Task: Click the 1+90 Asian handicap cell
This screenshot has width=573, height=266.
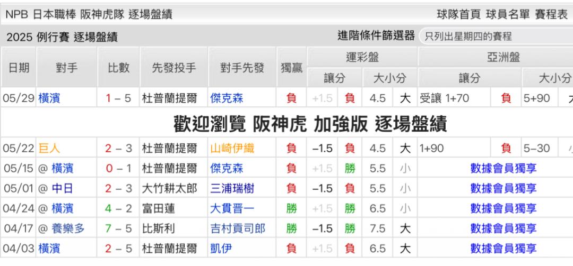Action: 455,148
